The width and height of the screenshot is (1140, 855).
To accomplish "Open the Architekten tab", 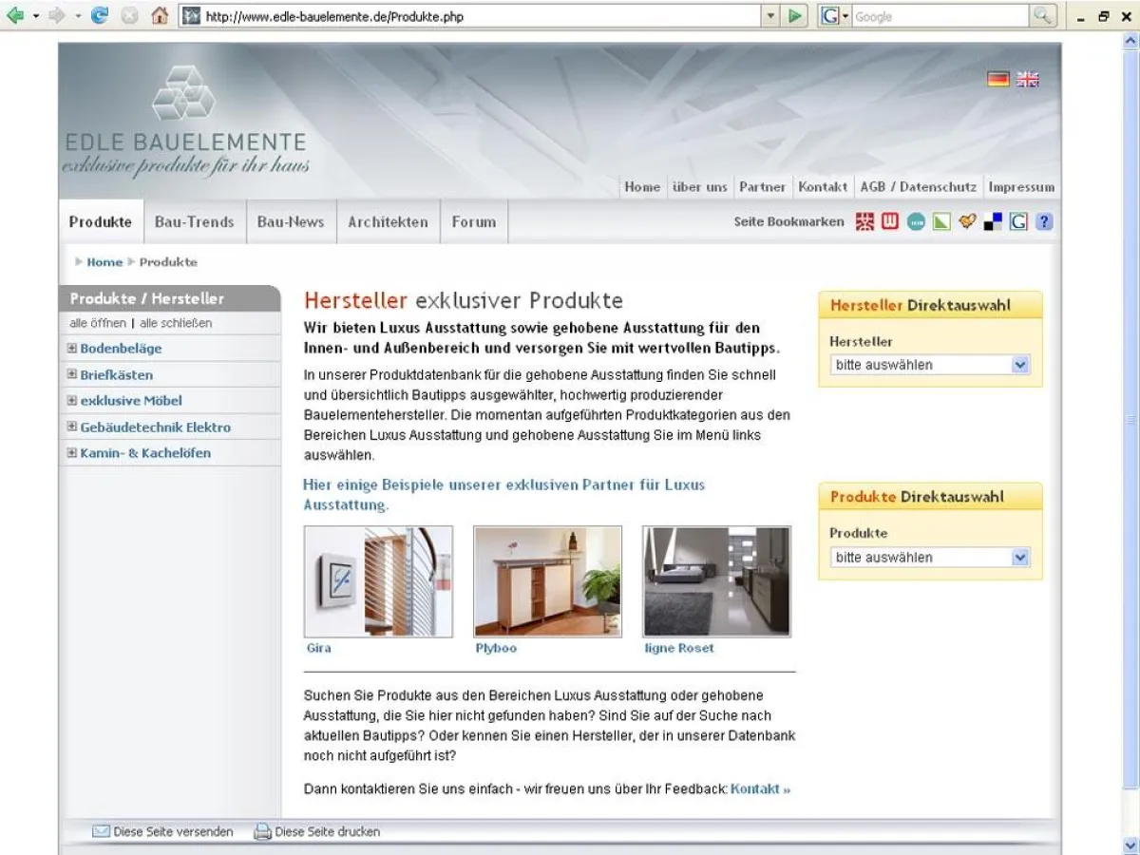I will 388,222.
